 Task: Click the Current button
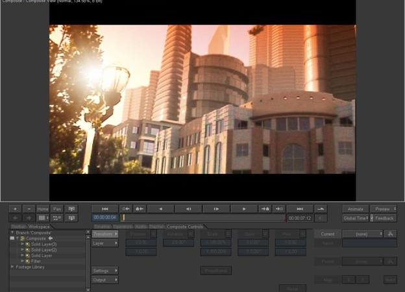coord(328,234)
